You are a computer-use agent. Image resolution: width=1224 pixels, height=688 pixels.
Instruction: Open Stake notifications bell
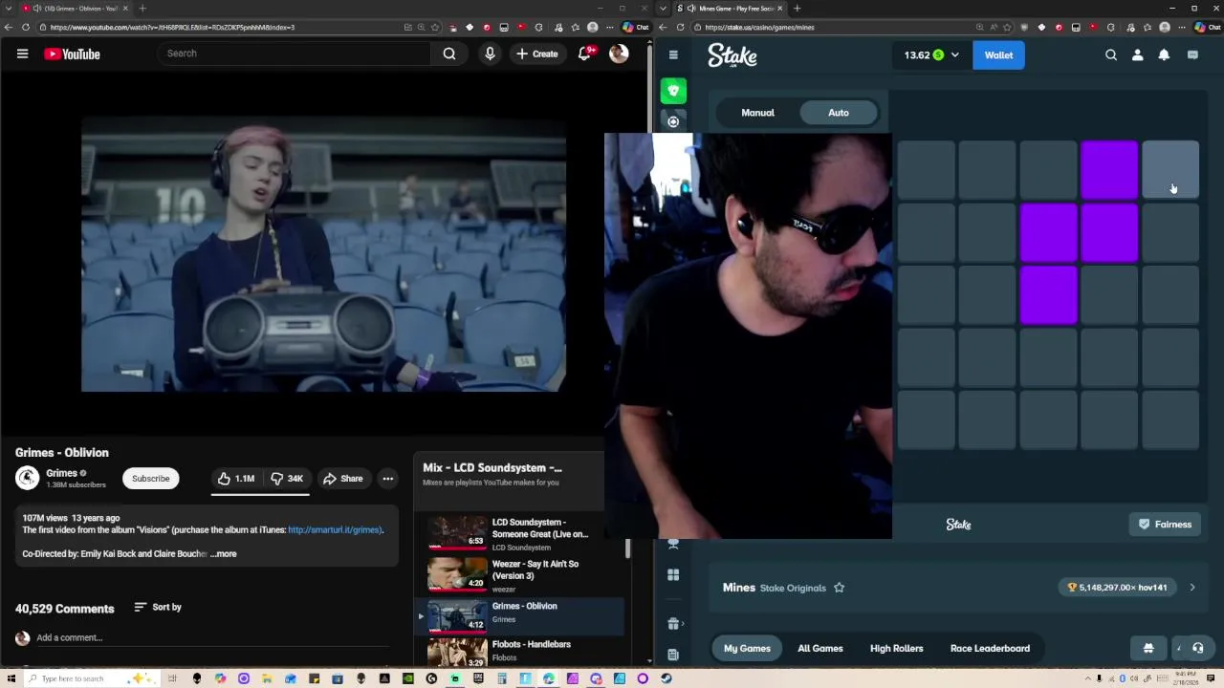pyautogui.click(x=1164, y=55)
